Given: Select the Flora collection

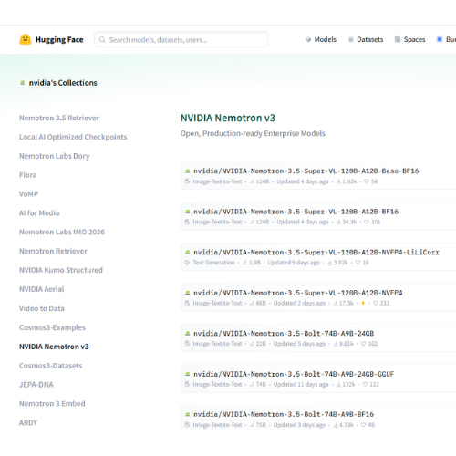Looking at the screenshot, I should (x=27, y=175).
